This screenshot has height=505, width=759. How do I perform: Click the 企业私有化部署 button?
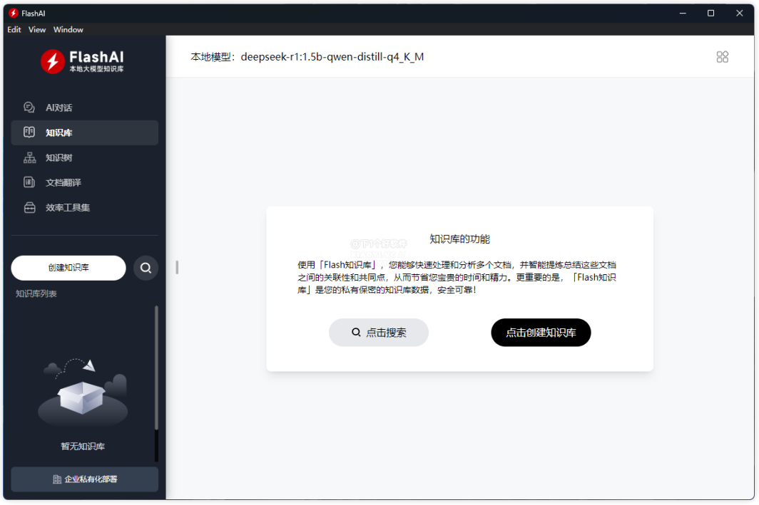85,479
